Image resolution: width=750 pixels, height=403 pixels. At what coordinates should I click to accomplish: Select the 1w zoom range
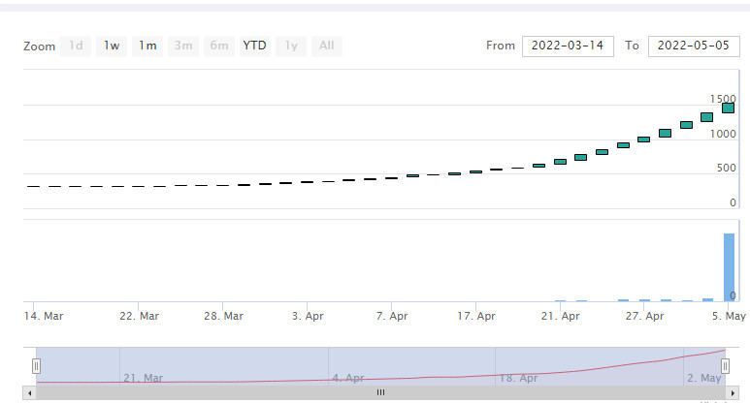[x=112, y=46]
